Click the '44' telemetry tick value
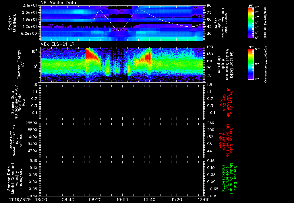The image size is (294, 203). click(209, 151)
